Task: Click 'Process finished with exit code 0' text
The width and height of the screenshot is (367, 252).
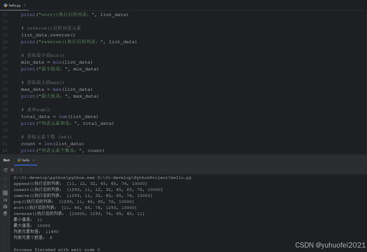Action: [x=57, y=250]
